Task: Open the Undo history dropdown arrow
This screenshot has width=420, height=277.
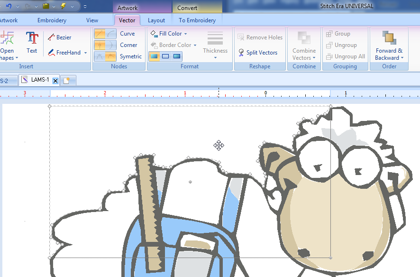Action: [x=18, y=7]
